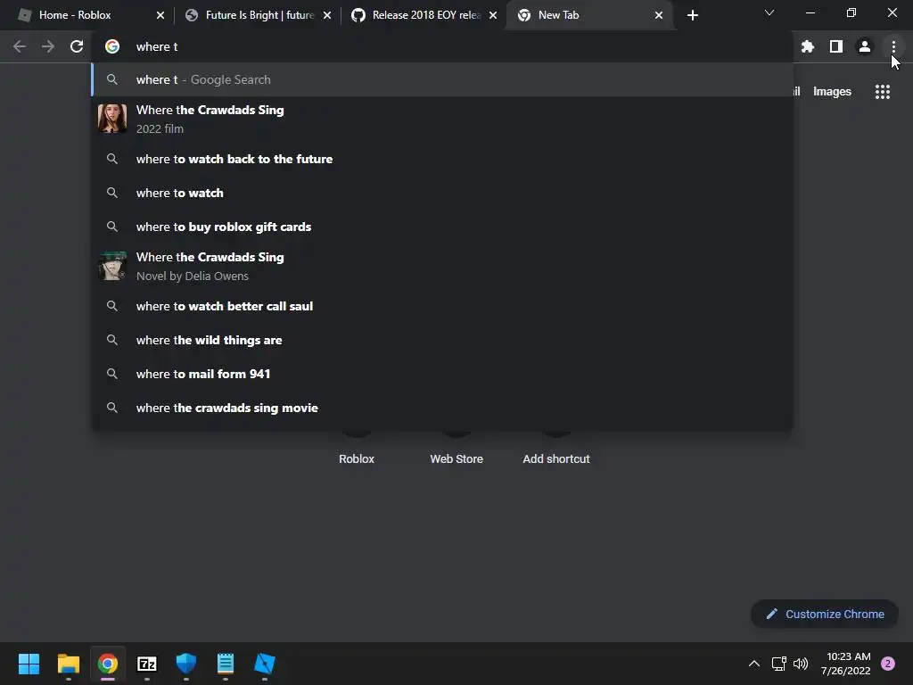Choose Crawdads Sing novel by Delia Owens
This screenshot has height=685, width=913.
tap(442, 266)
